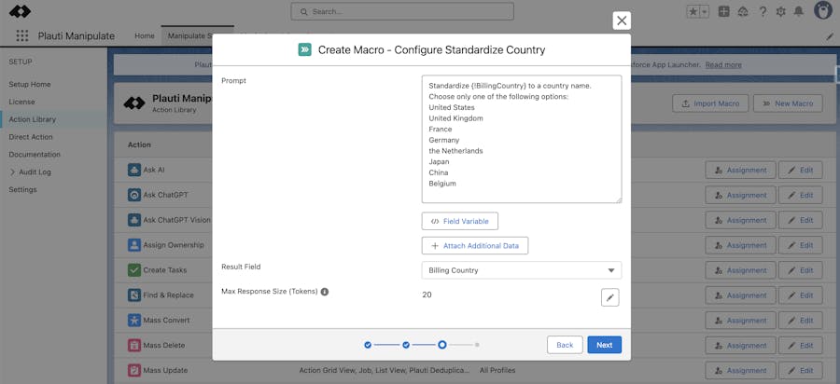This screenshot has height=384, width=840.
Task: Open the App Launcher grid icon
Action: tap(22, 35)
